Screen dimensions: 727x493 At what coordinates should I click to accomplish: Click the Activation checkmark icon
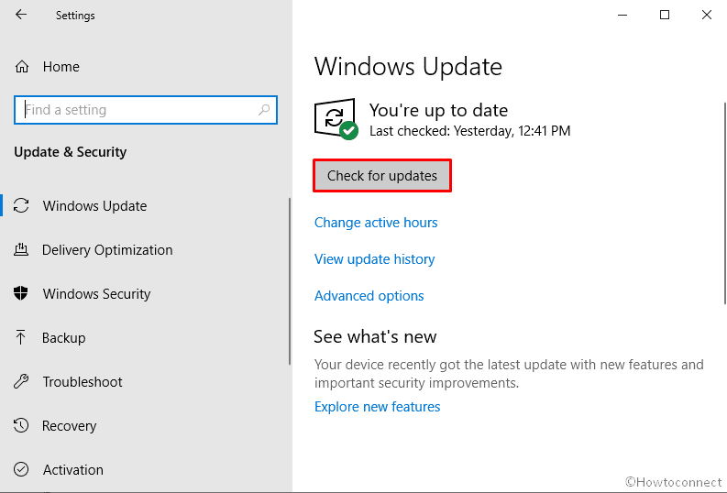tap(22, 470)
